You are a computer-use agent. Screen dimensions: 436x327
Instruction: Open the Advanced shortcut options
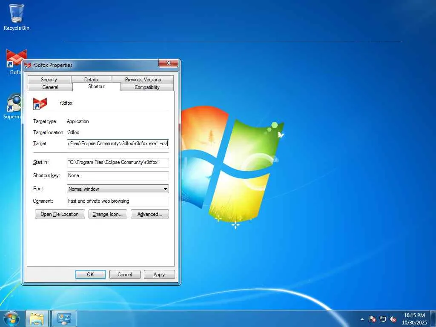[x=150, y=214]
